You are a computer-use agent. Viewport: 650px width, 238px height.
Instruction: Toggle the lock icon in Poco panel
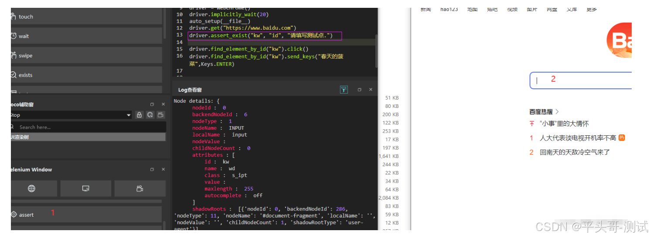(x=139, y=115)
